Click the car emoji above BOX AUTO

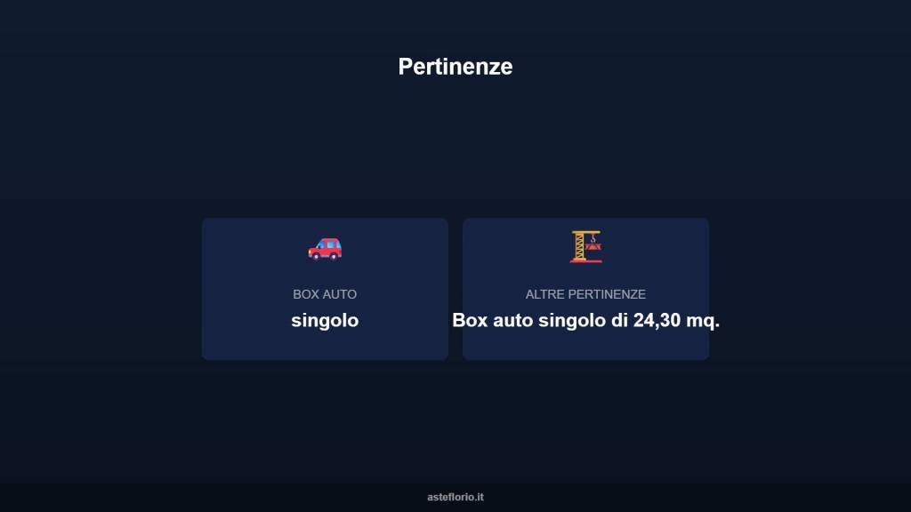coord(325,248)
